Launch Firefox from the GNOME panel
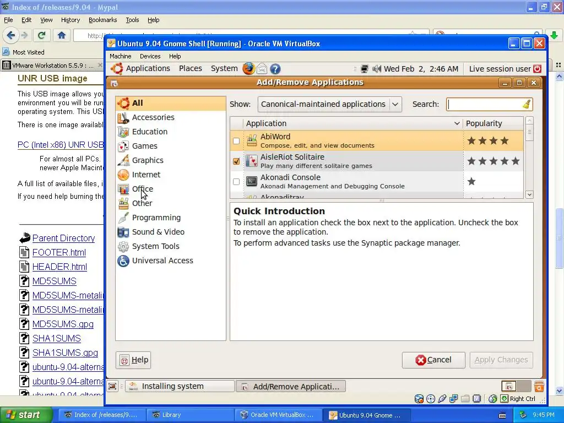Screen dimensions: 564x423 (x=248, y=69)
